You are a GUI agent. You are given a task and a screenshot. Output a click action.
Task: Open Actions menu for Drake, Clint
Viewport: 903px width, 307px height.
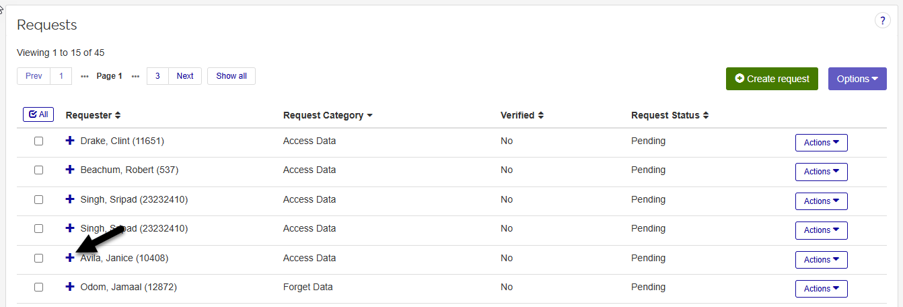pos(821,143)
